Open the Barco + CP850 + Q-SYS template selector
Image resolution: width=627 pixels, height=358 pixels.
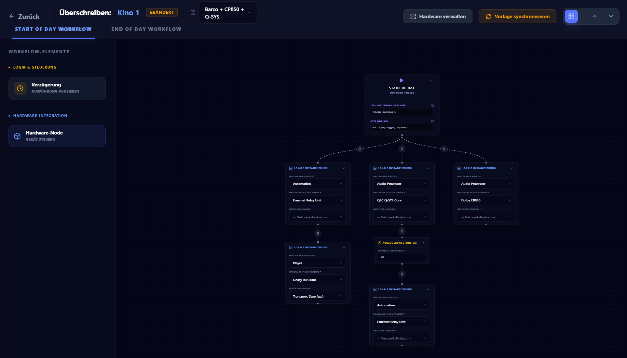(x=228, y=13)
